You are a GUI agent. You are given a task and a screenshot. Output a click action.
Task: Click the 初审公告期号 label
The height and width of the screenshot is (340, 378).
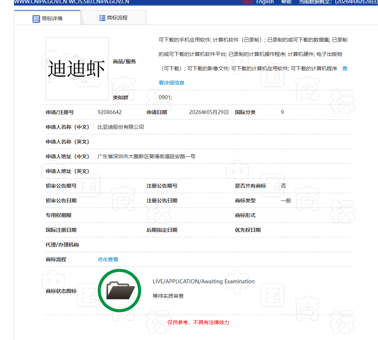(61, 186)
